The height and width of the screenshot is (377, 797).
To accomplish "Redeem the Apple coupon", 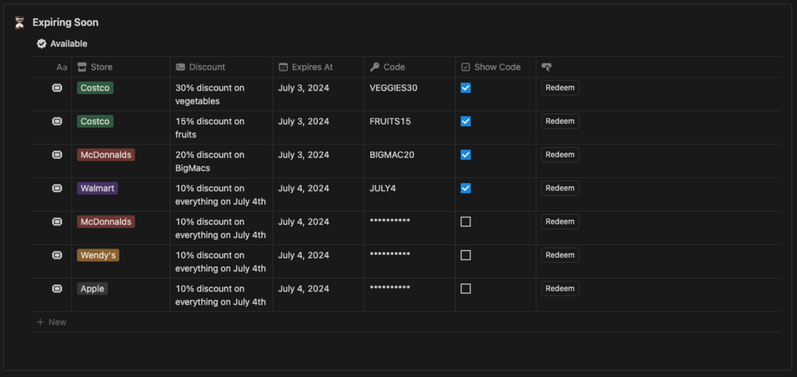I will (560, 289).
